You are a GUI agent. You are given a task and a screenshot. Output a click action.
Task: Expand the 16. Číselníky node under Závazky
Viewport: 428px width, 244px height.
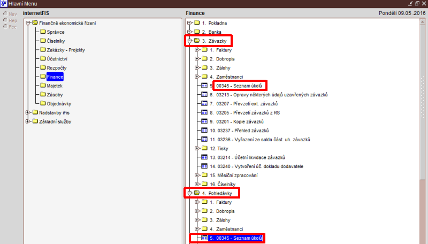(197, 184)
